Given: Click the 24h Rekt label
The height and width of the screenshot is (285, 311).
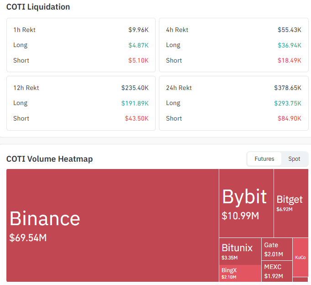Looking at the screenshot, I should (179, 88).
